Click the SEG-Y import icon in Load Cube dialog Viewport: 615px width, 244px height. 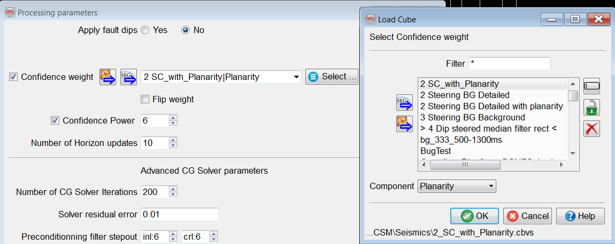pos(404,103)
